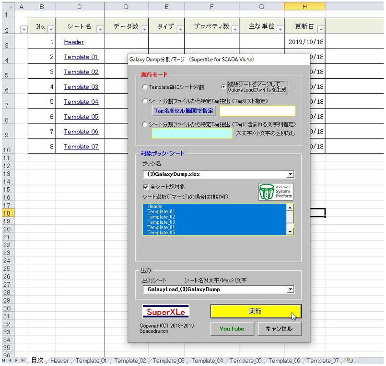Open the Template 04 hyperlink in column C
This screenshot has width=386, height=366.
pos(81,102)
